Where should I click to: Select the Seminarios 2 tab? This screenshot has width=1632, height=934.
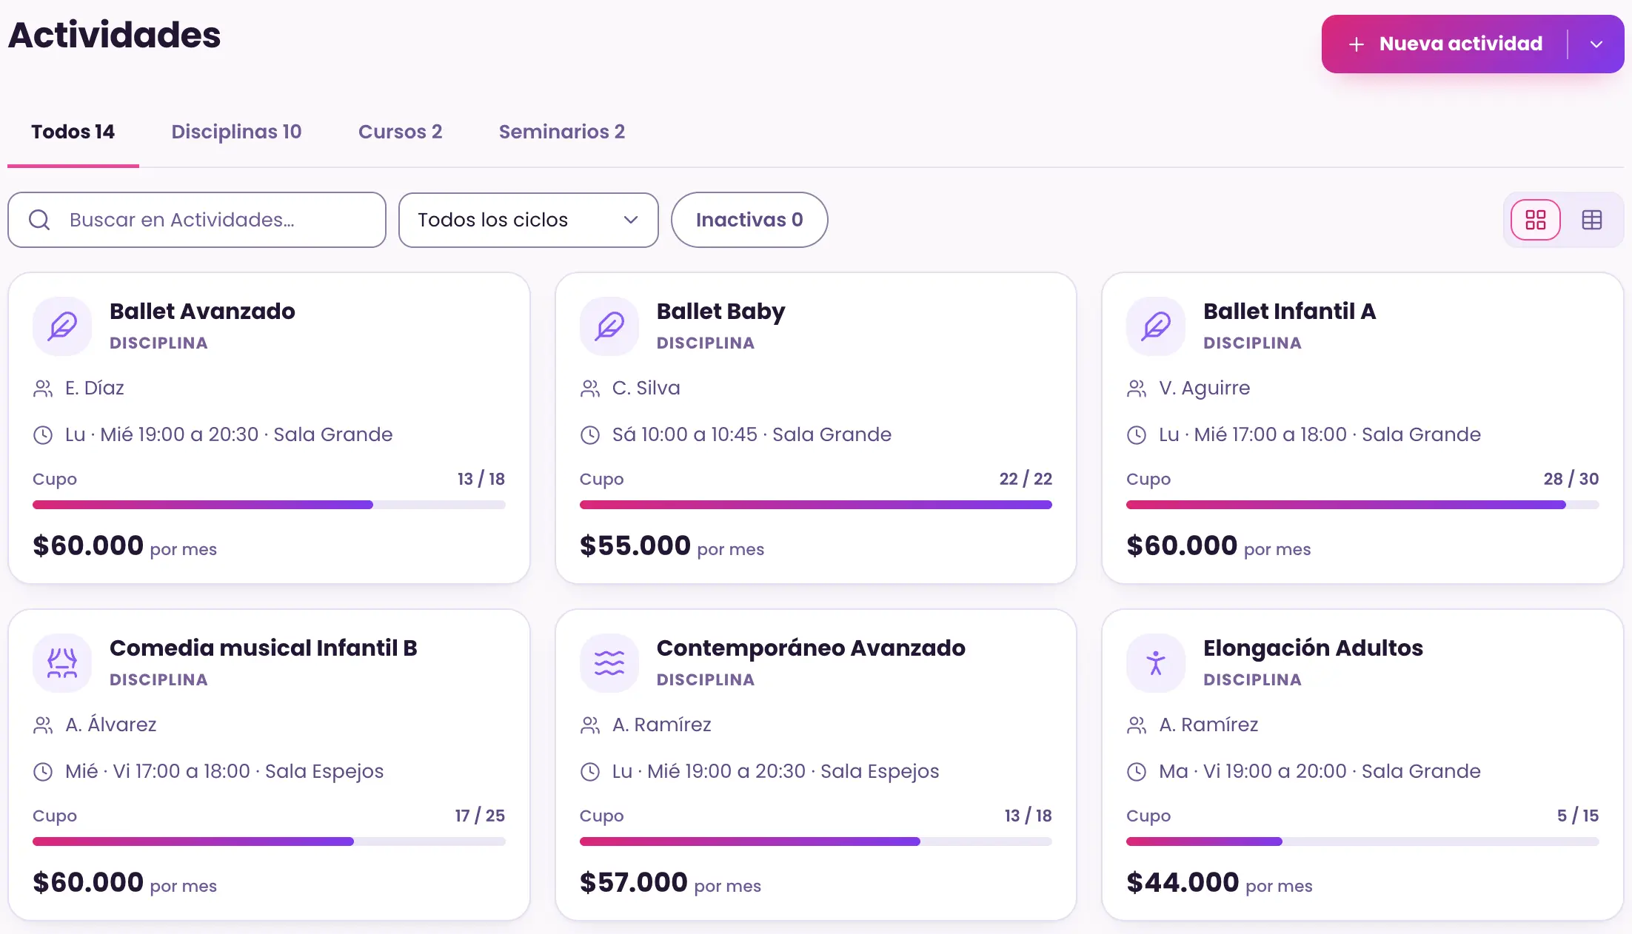click(x=562, y=132)
